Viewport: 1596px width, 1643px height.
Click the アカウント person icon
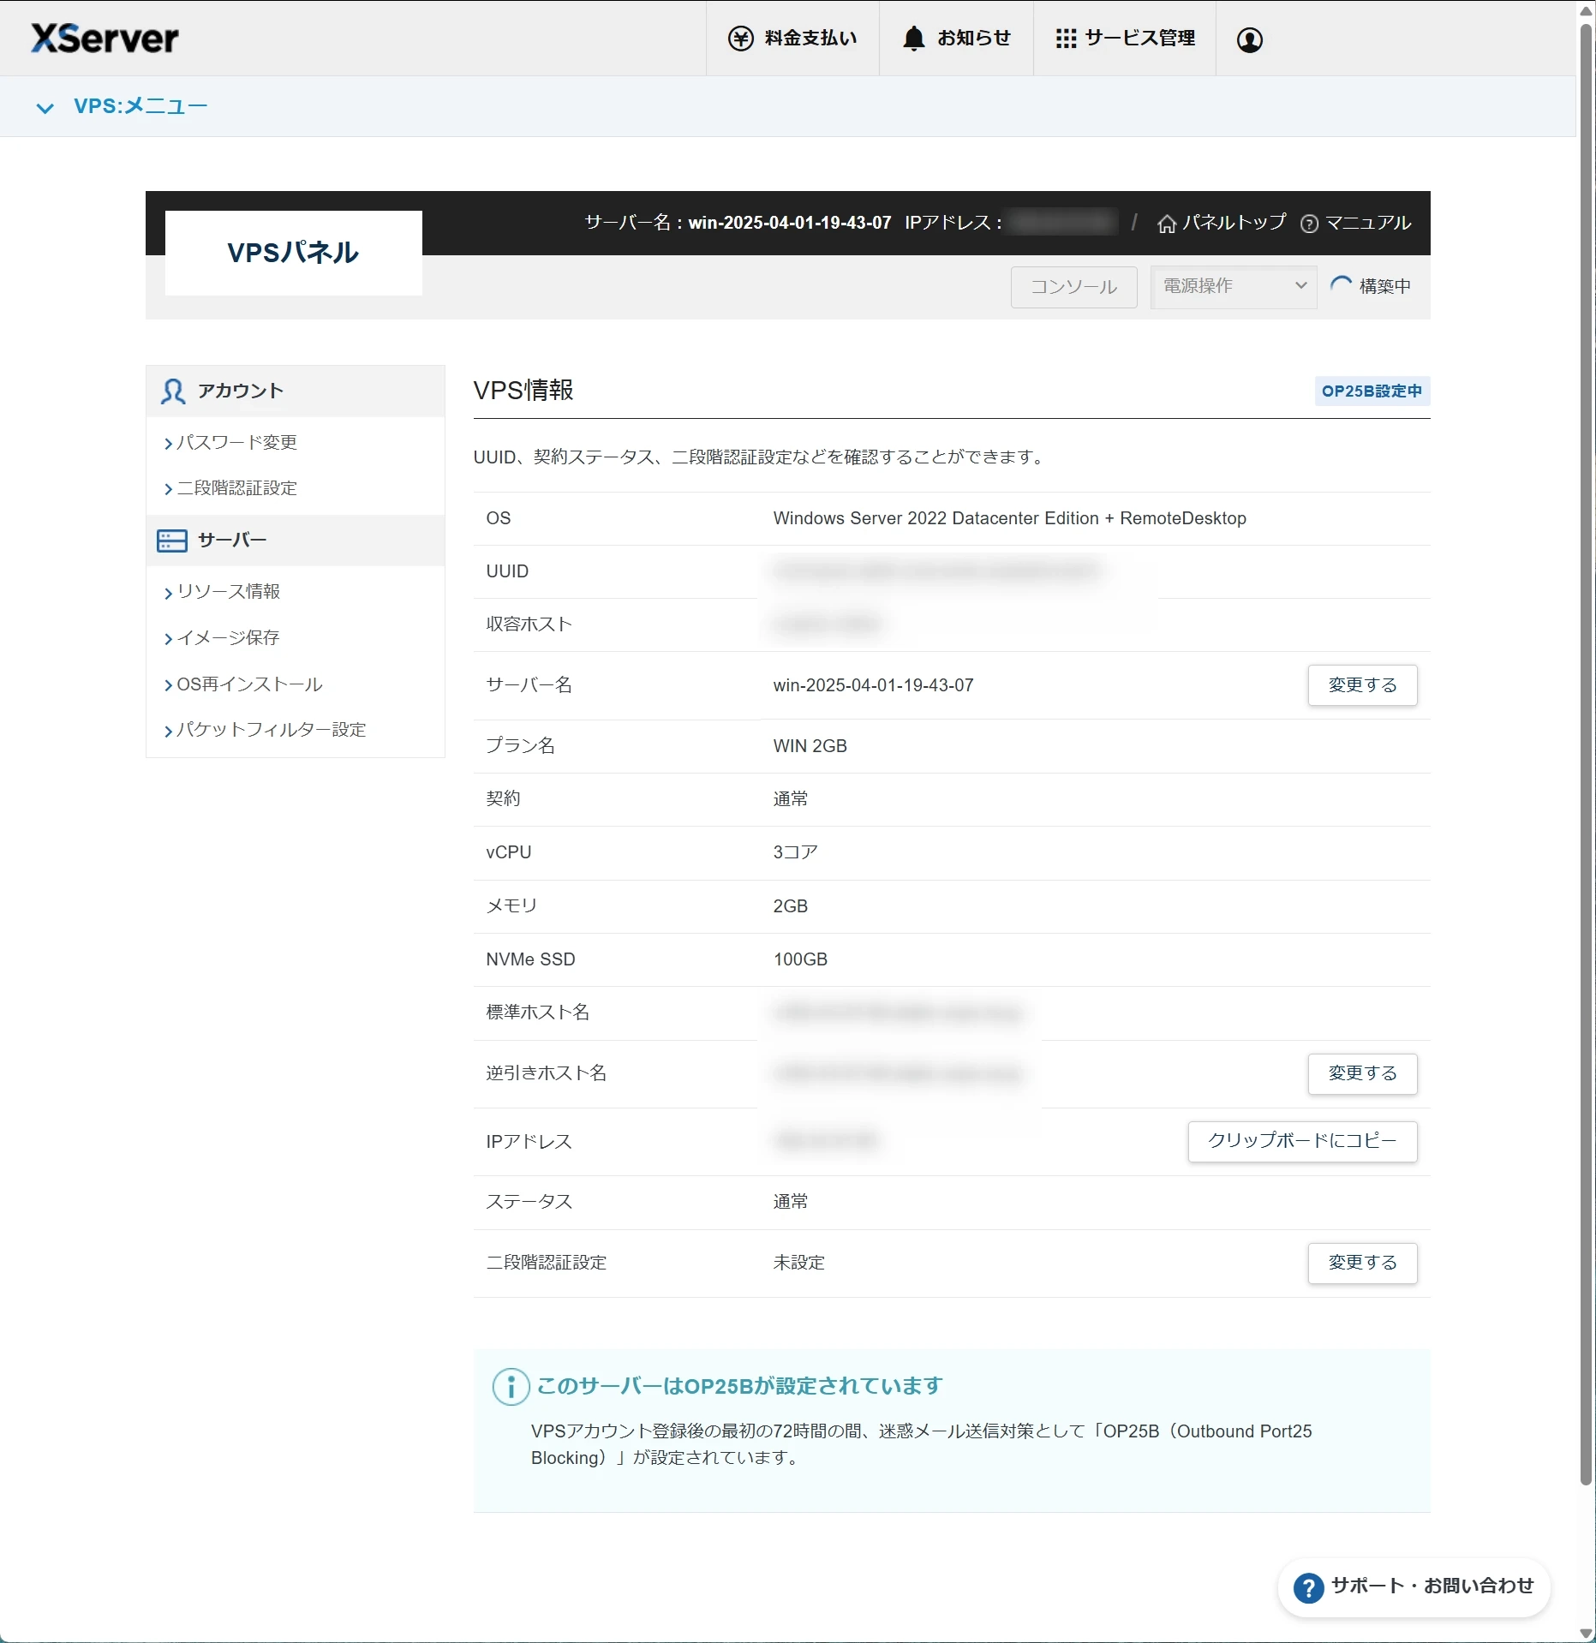point(173,391)
